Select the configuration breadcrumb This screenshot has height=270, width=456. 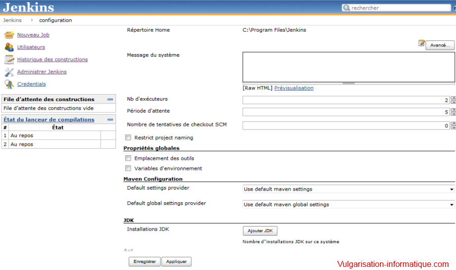[56, 20]
